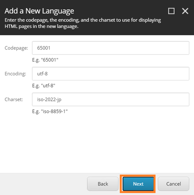
Task: Focus the Encoding field containing utf-8
Action: click(111, 74)
